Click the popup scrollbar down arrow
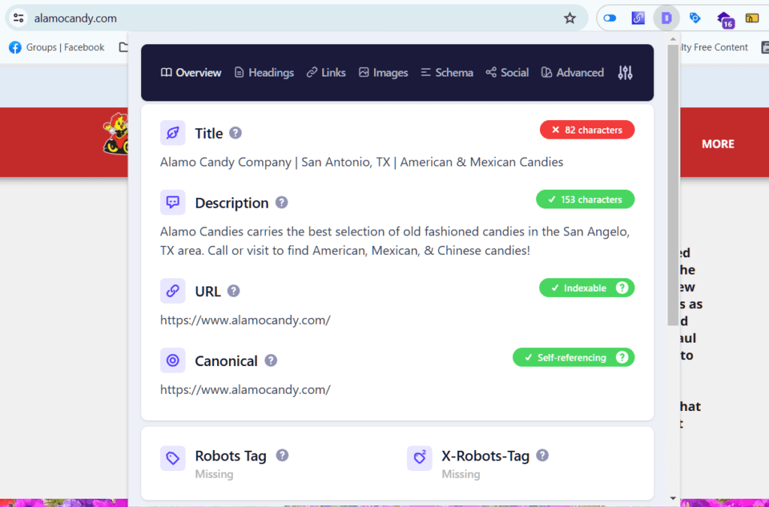The image size is (769, 507). [x=673, y=498]
